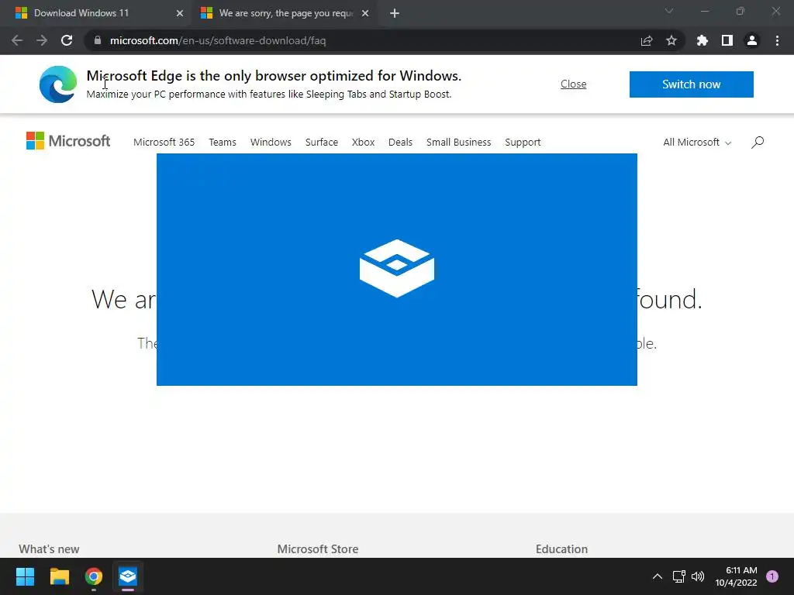Click the site search magnifier icon
Viewport: 794px width, 595px height.
pos(758,143)
